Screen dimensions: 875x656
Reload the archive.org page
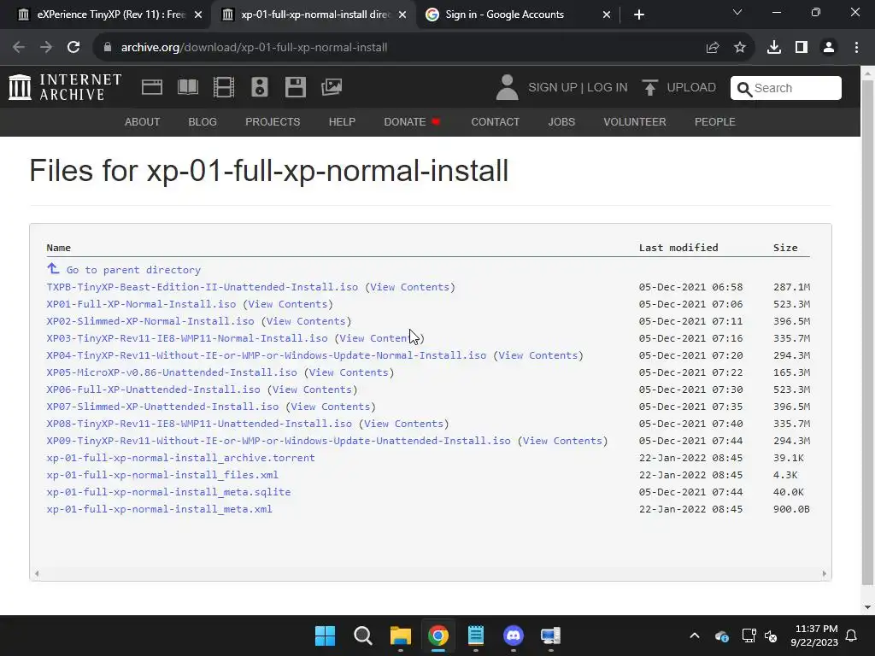tap(73, 48)
